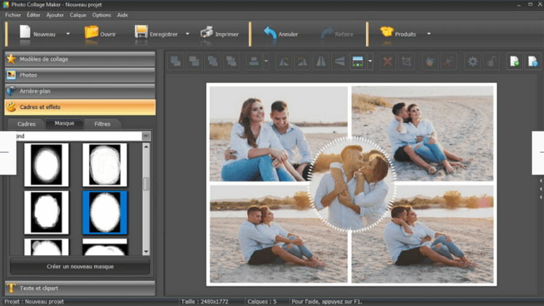The height and width of the screenshot is (306, 544).
Task: Select the blue highlighted oval mask thumbnail
Action: [x=105, y=212]
